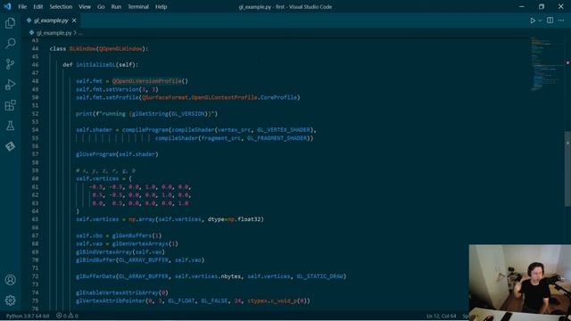
Task: Open the Help menu
Action: point(161,6)
